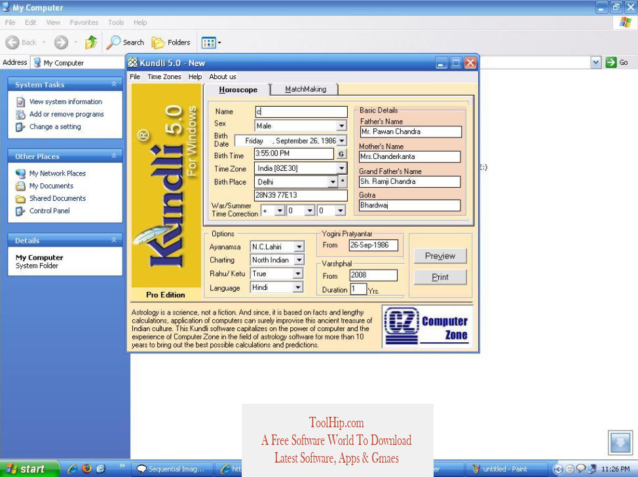Screen dimensions: 638x477
Task: Open View system information link
Action: [66, 101]
